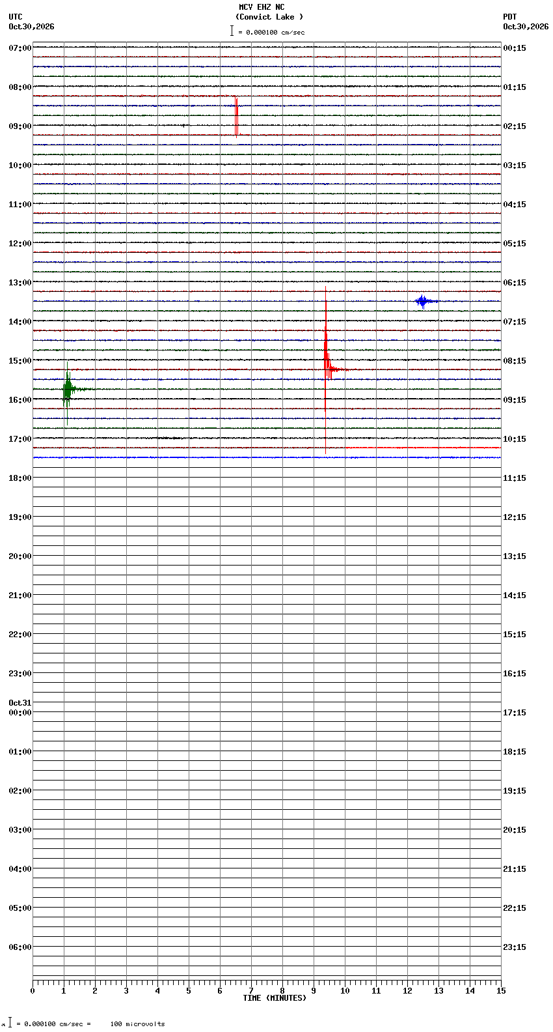Click the 'UTC' header label
Image resolution: width=553 pixels, height=1032 pixels.
(x=16, y=17)
